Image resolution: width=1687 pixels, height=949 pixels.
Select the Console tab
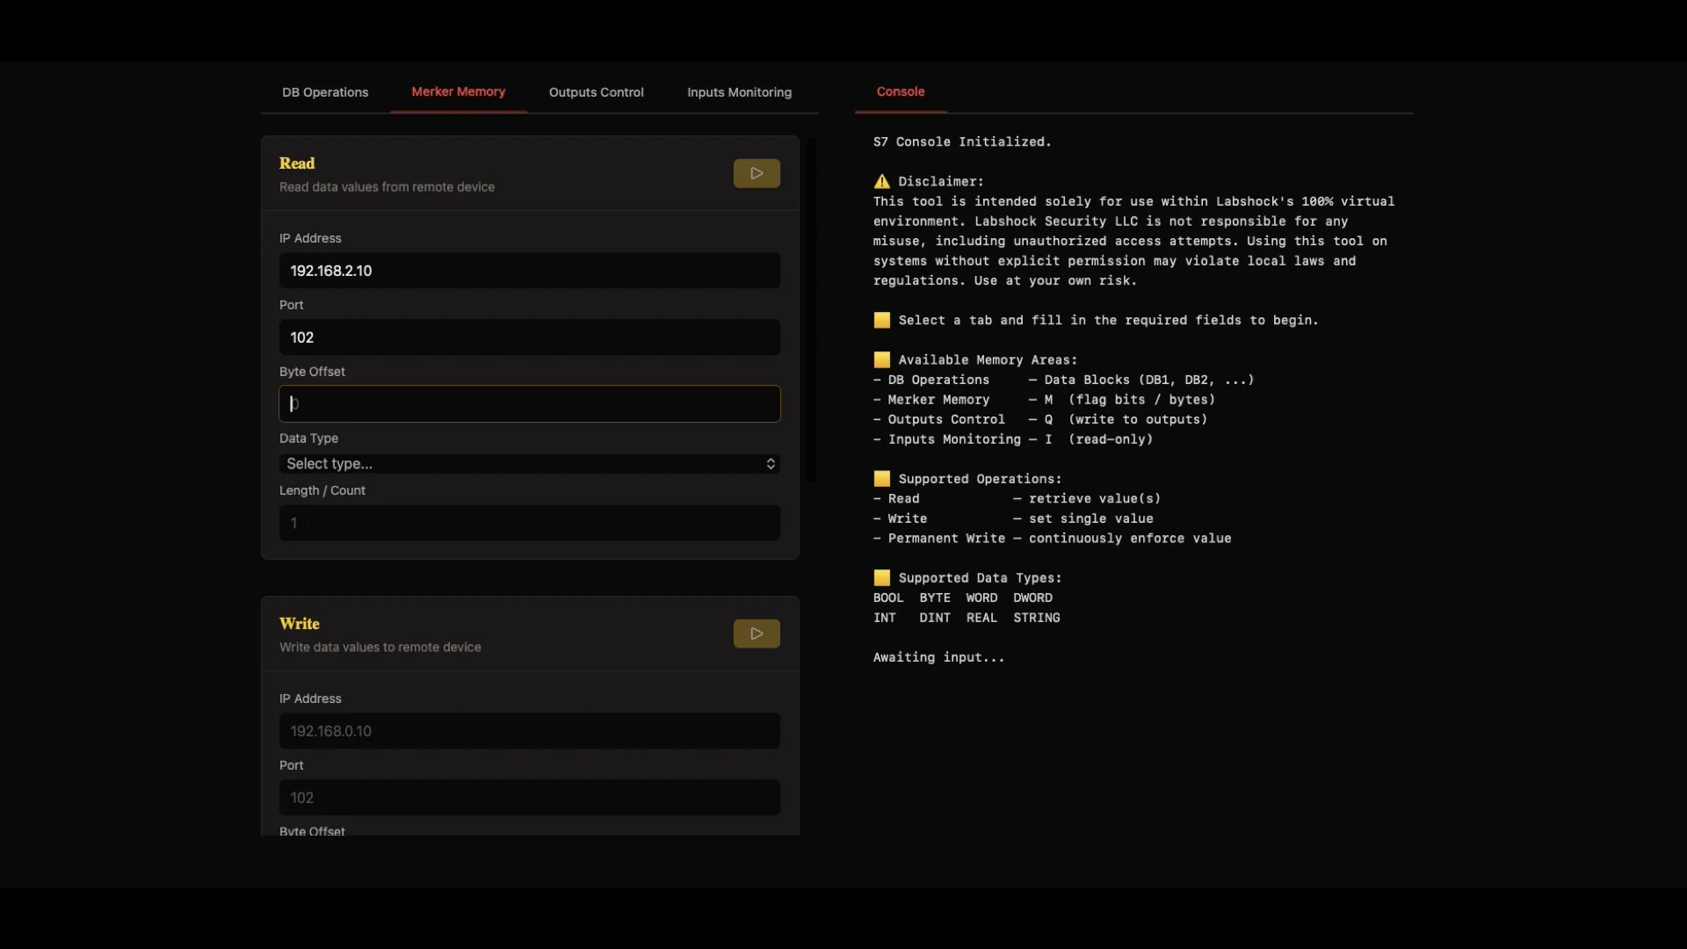point(901,91)
